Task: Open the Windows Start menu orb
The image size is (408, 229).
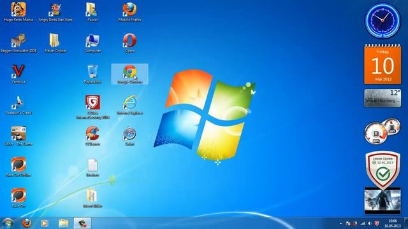Action: pos(8,223)
